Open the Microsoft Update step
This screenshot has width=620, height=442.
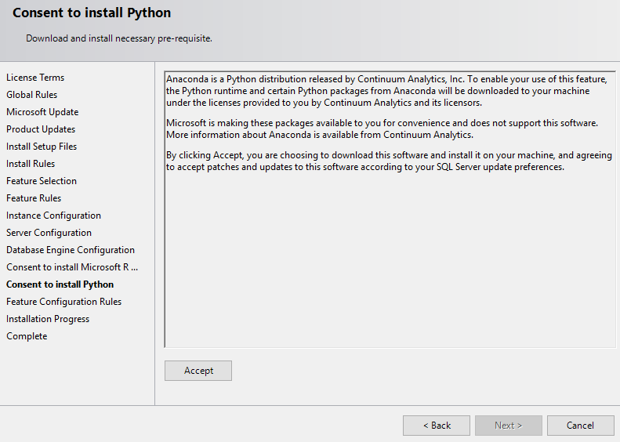[x=42, y=112]
